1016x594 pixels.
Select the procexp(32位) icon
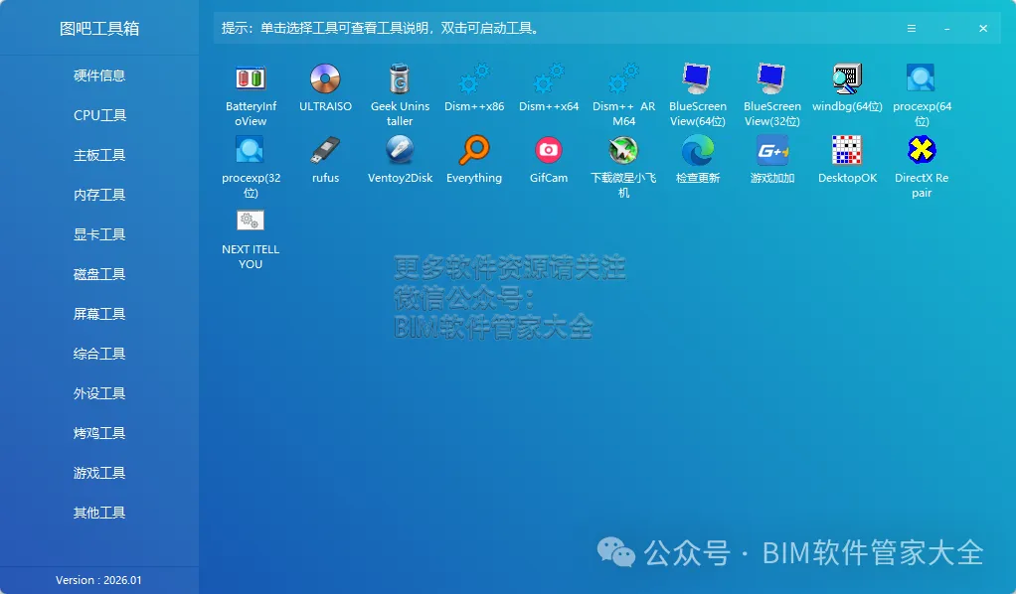click(x=251, y=150)
